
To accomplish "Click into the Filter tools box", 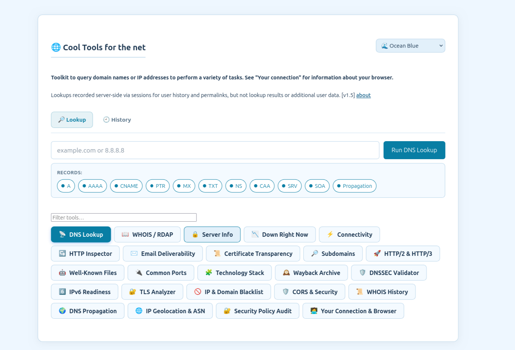I will point(124,218).
